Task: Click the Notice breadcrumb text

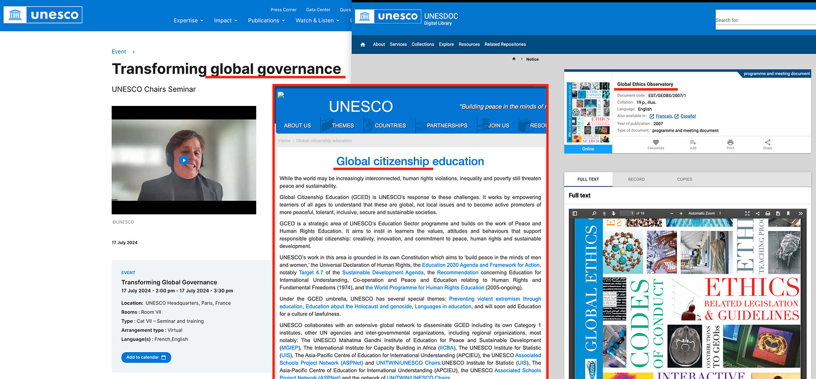Action: tap(532, 59)
